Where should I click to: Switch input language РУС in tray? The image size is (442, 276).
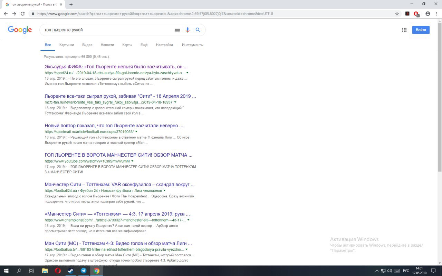406,271
